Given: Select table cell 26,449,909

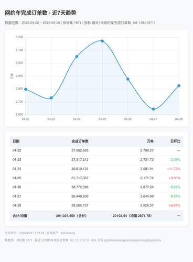Looking at the screenshot, I should click(x=80, y=196).
